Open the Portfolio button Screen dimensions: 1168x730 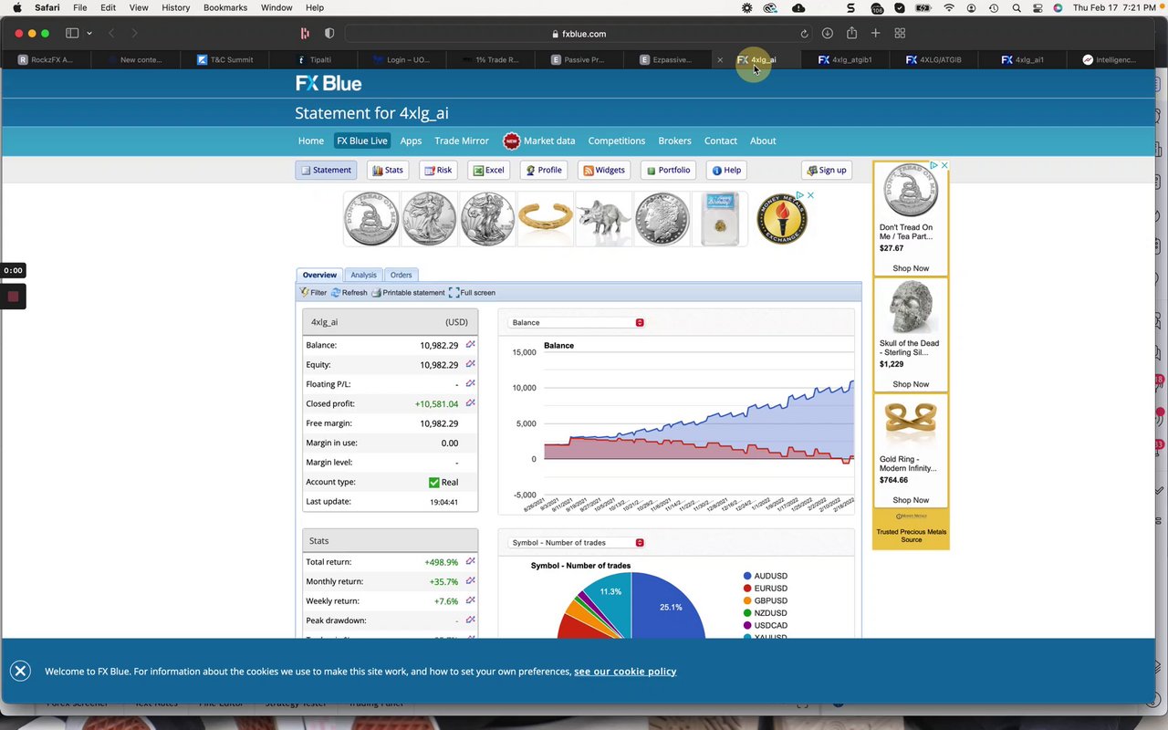point(669,170)
